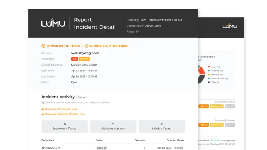This screenshot has height=150, width=267.
Task: Select the red C2C threat type tag
Action: [75, 59]
